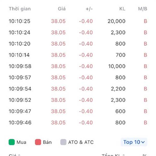
Task: Select the 10:09:46 trade row
Action: (x=78, y=122)
